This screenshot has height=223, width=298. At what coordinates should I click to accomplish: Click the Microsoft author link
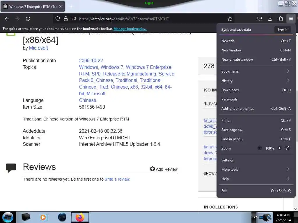(x=38, y=48)
